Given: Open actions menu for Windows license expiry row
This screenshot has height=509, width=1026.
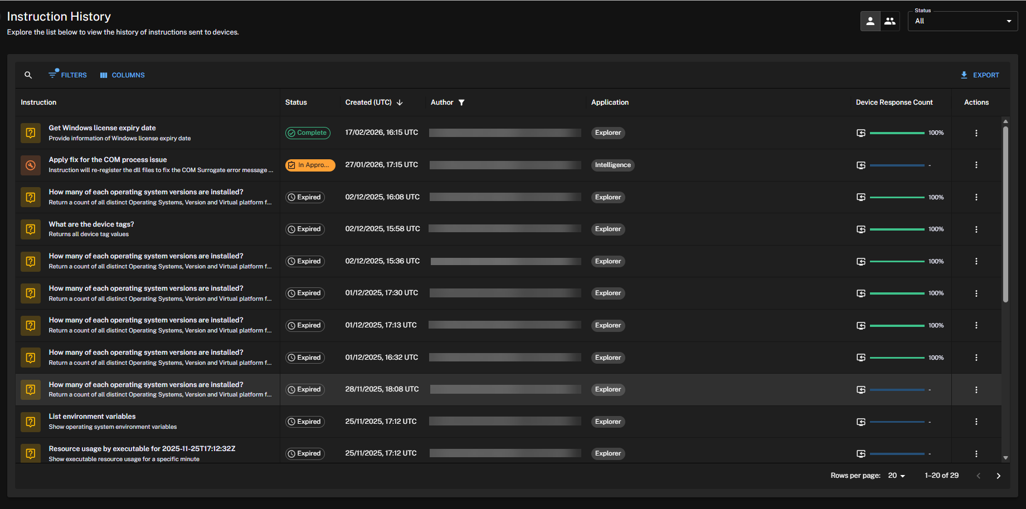Looking at the screenshot, I should (976, 133).
